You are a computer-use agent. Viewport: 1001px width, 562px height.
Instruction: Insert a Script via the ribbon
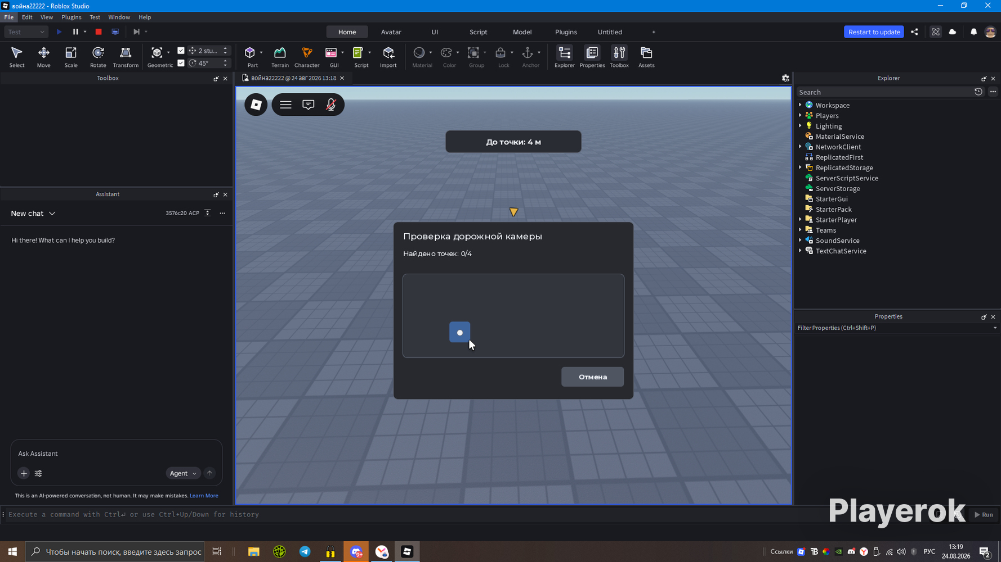click(x=358, y=53)
